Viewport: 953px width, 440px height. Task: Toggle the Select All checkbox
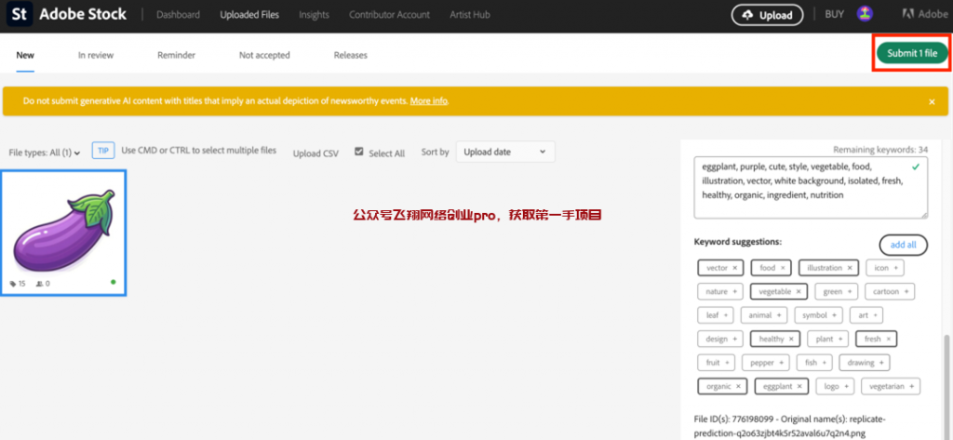[359, 153]
